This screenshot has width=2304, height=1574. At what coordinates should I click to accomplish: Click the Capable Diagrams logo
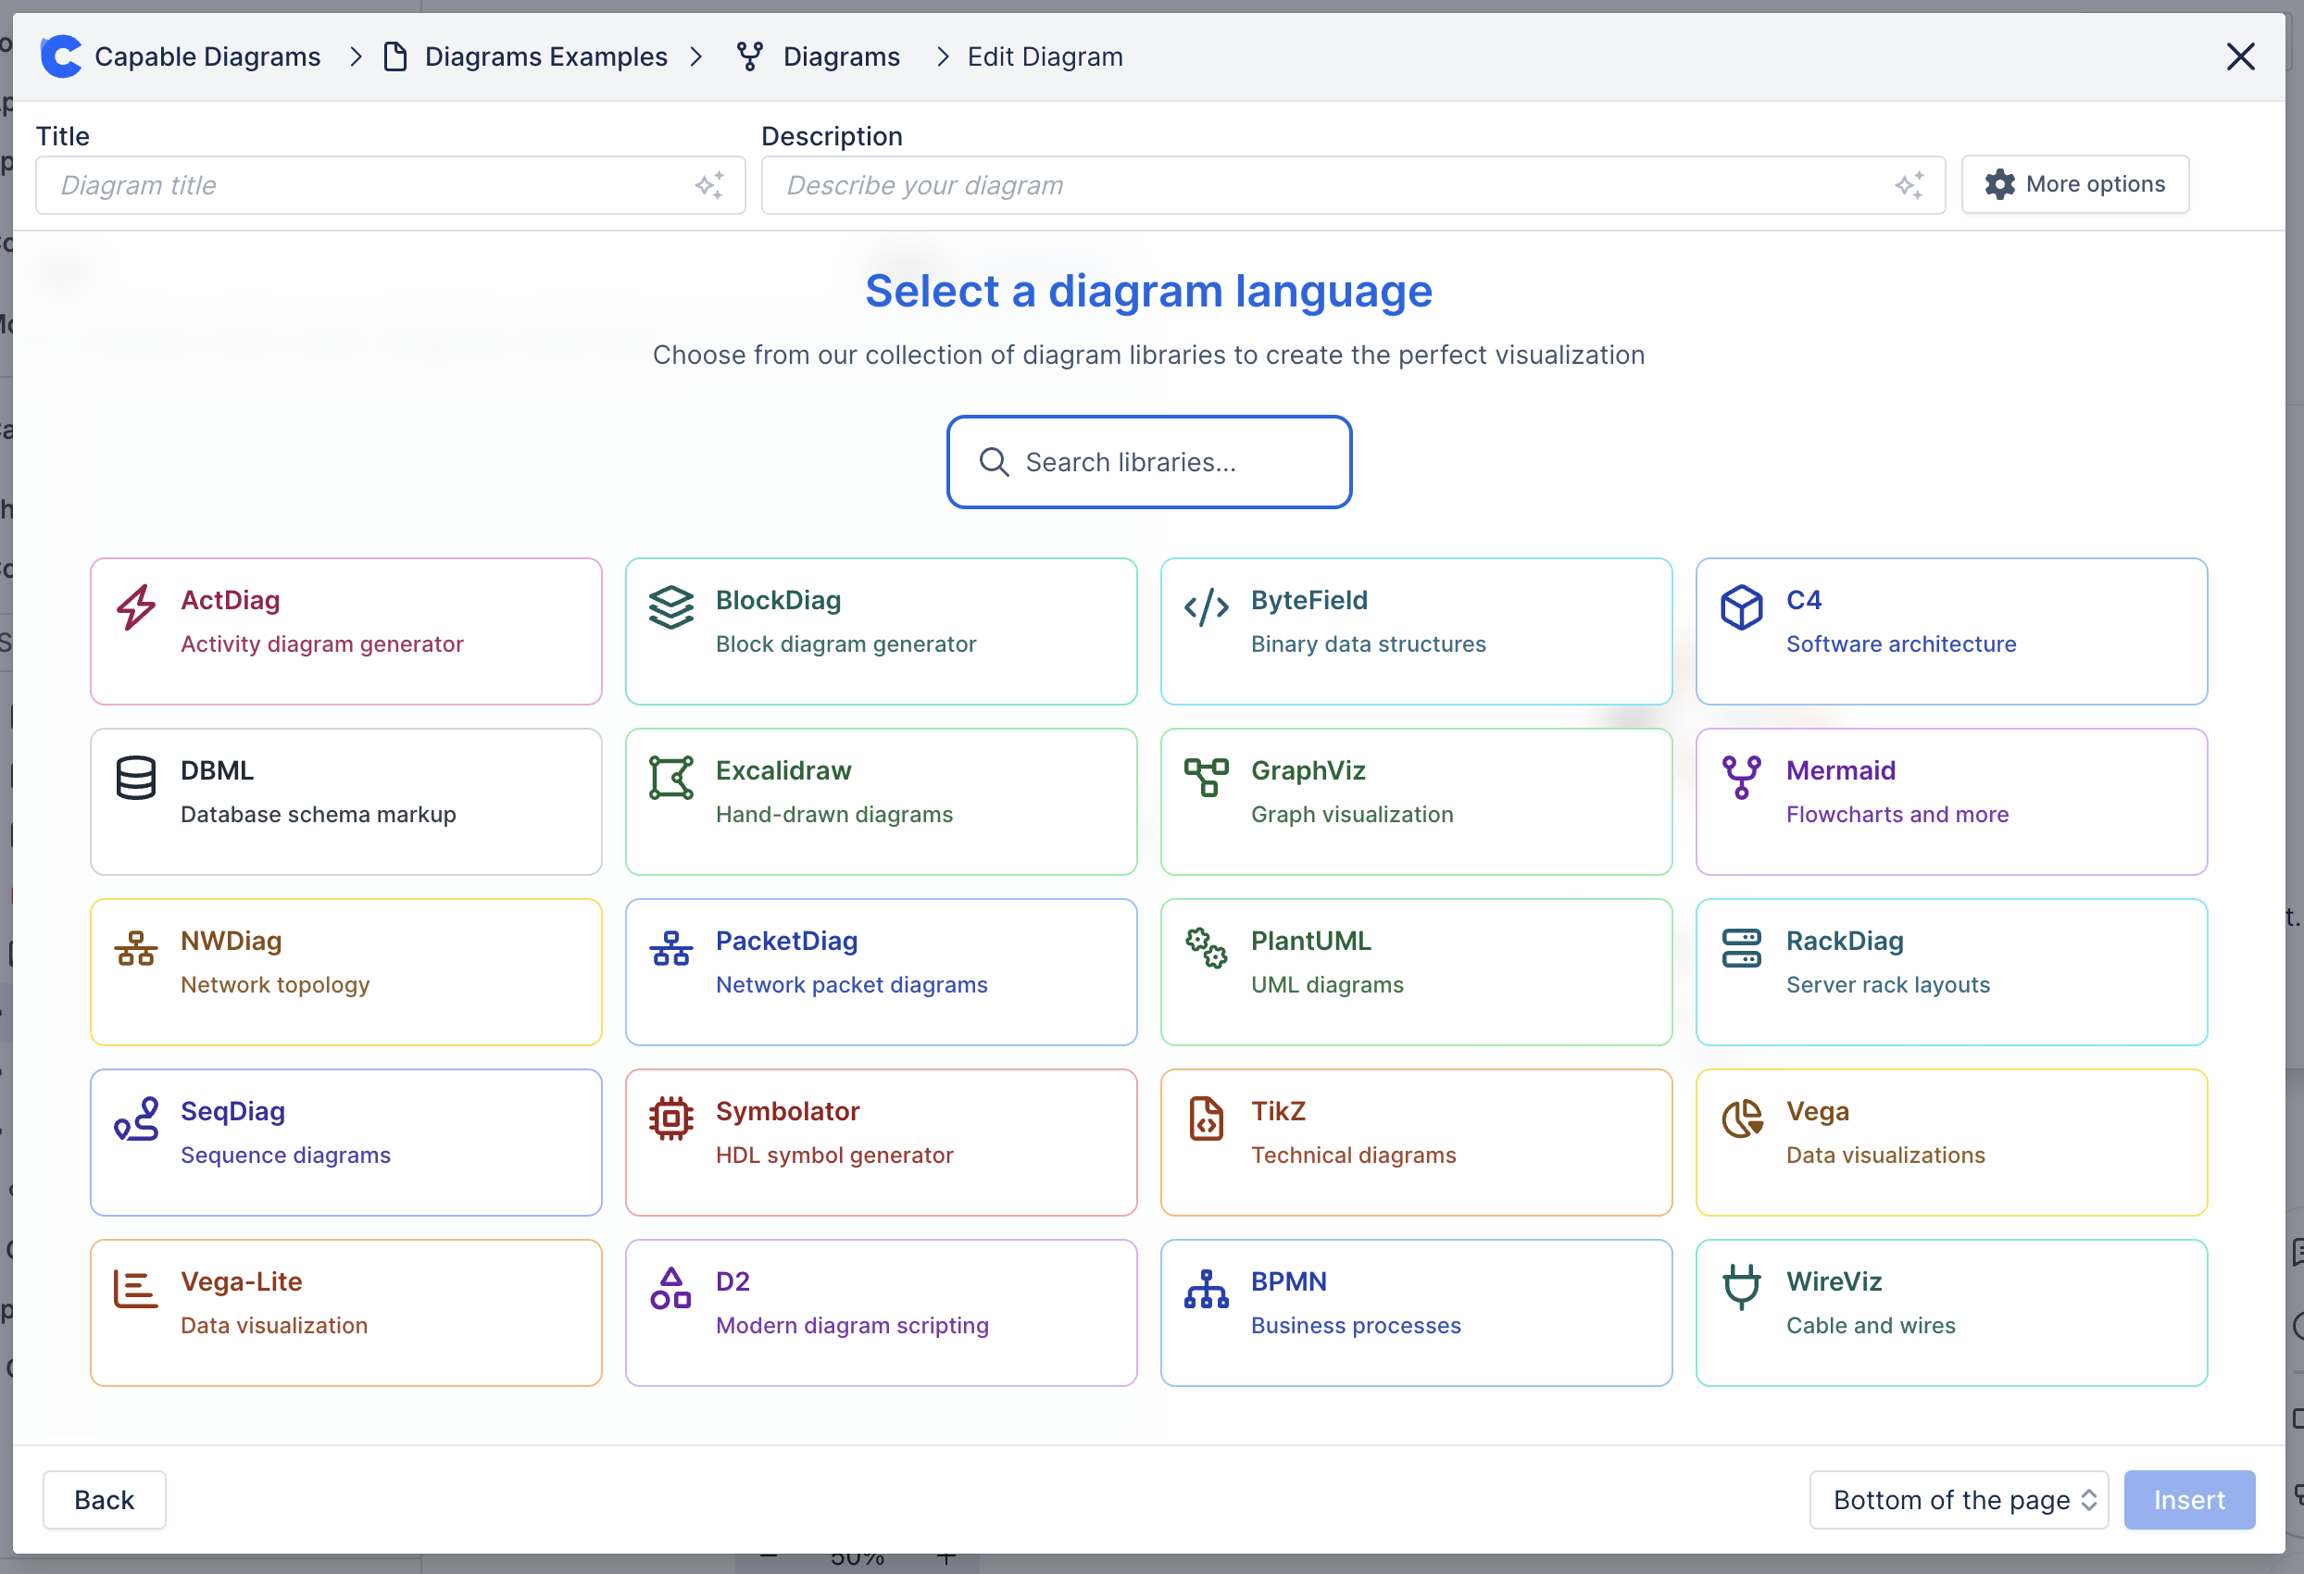(61, 56)
